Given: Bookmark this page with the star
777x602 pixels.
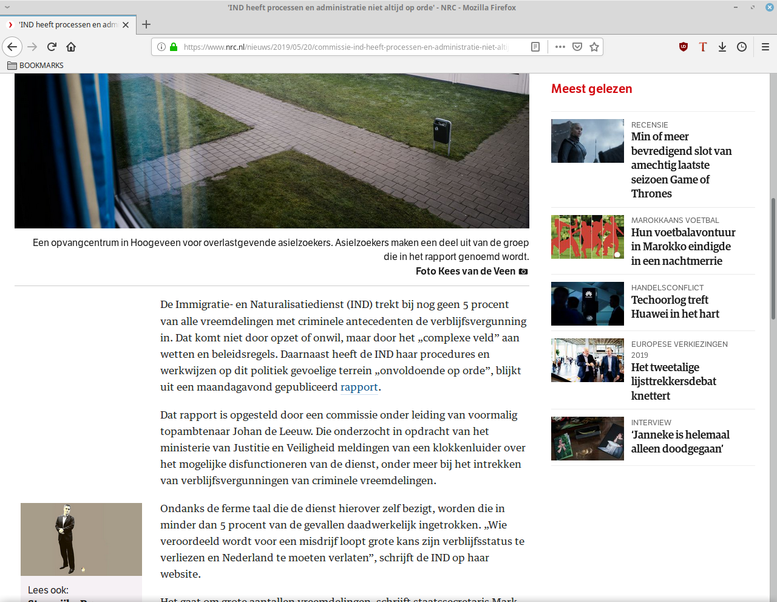Looking at the screenshot, I should point(594,47).
